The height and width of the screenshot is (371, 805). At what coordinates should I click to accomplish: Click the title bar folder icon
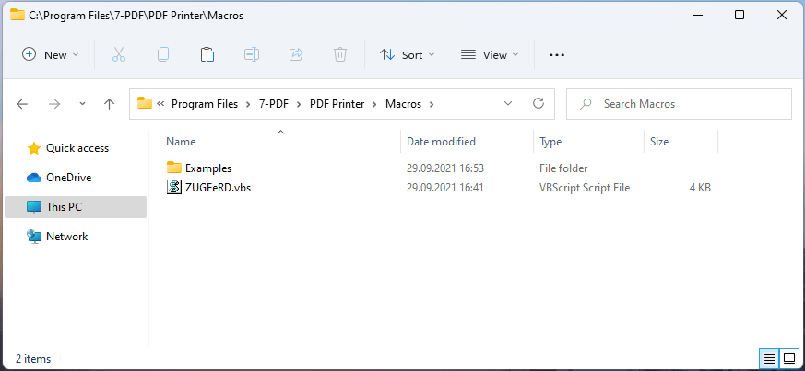click(x=18, y=15)
